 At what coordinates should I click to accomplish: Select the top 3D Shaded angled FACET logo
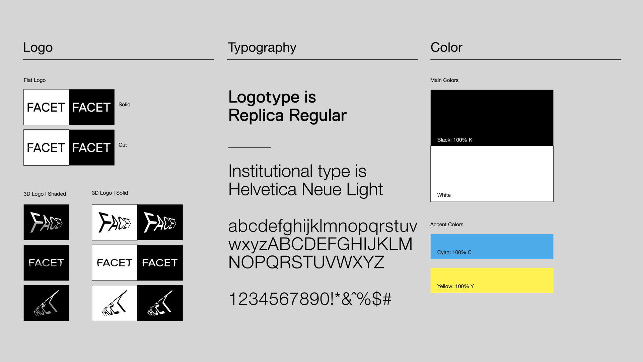pyautogui.click(x=46, y=222)
